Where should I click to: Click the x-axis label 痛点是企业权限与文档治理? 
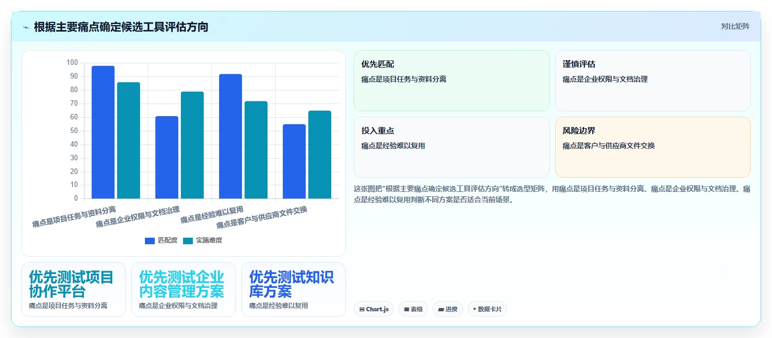138,216
